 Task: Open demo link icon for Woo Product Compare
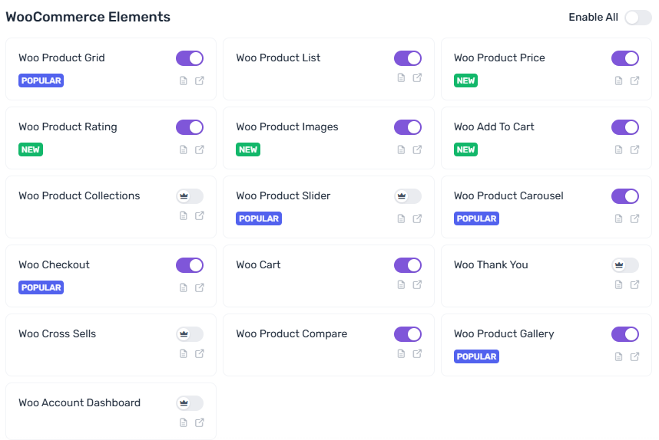(x=418, y=353)
